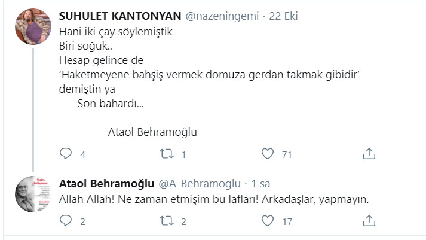Open SUHULET KANTONYAN display name link
The width and height of the screenshot is (426, 240).
[120, 16]
